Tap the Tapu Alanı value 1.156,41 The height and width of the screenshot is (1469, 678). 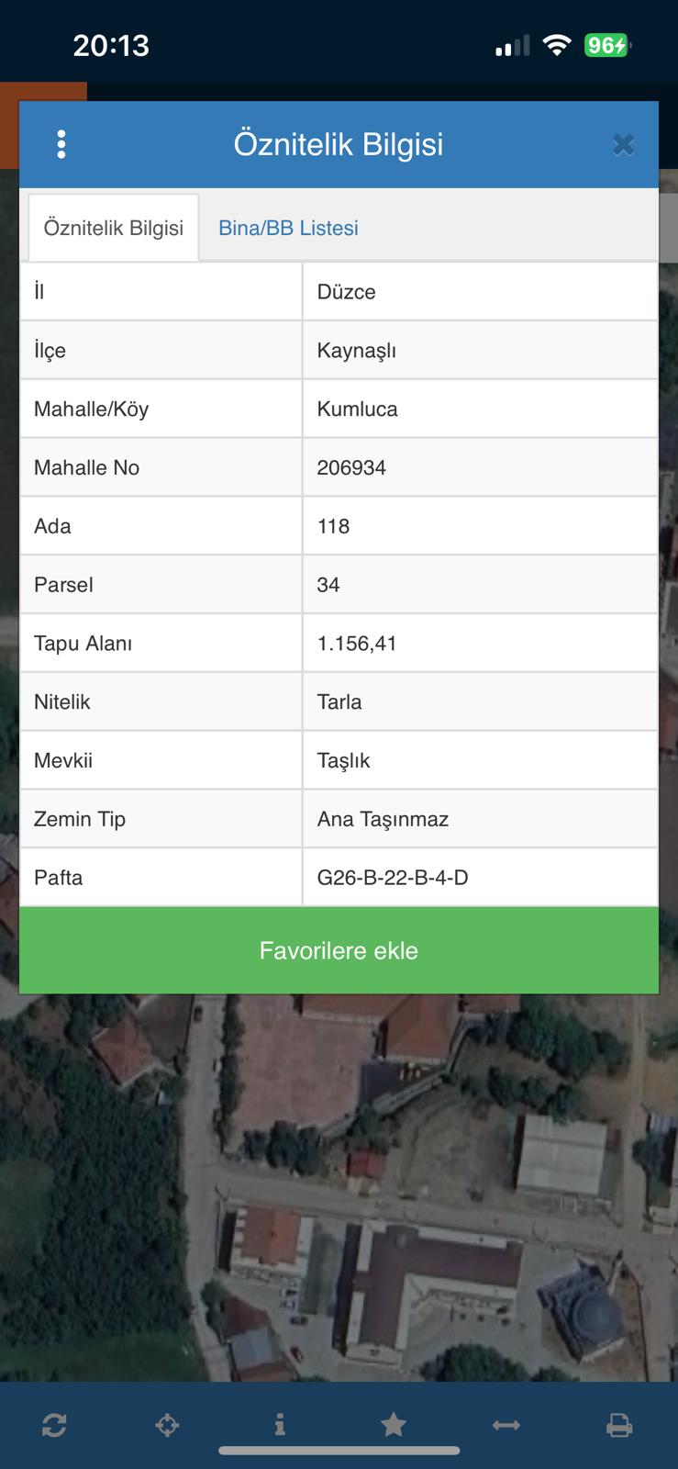(357, 644)
